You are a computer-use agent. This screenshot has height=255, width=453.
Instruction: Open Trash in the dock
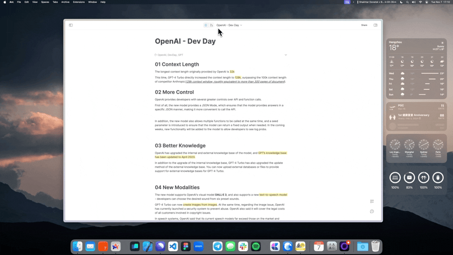(x=375, y=246)
